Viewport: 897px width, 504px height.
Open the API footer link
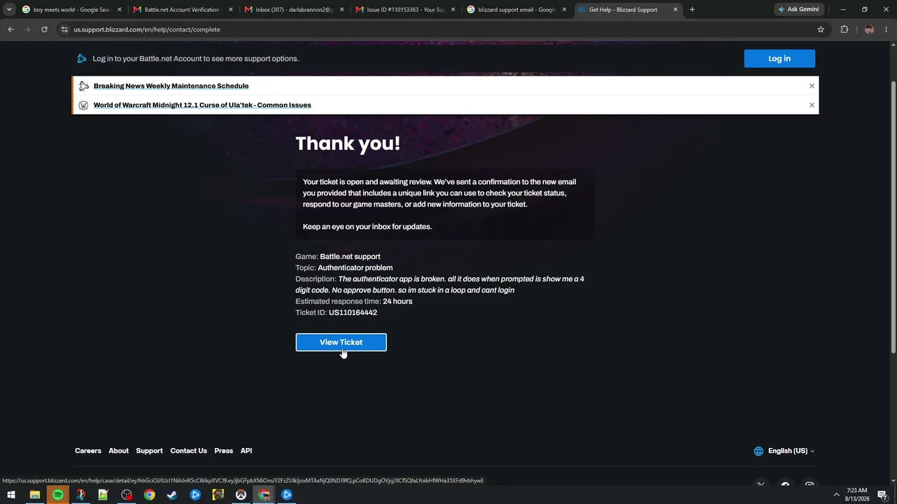point(246,451)
